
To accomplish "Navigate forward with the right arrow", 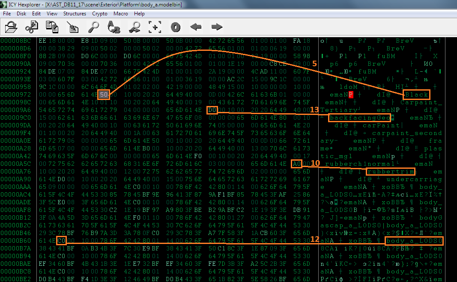I will coord(217,27).
